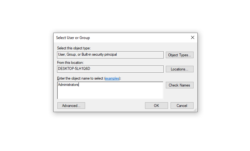Click the 'From this location' label
This screenshot has width=250, height=151.
coord(70,63)
